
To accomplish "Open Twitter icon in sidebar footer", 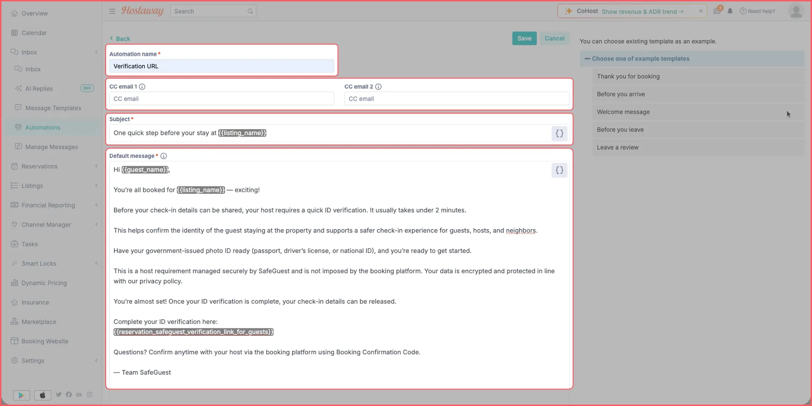I will 59,394.
